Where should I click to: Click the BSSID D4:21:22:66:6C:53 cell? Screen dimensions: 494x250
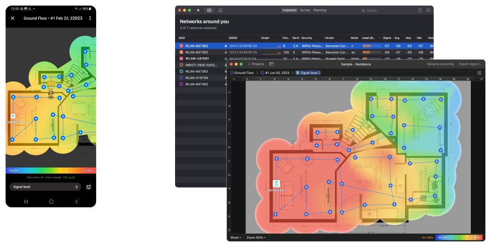243,46
